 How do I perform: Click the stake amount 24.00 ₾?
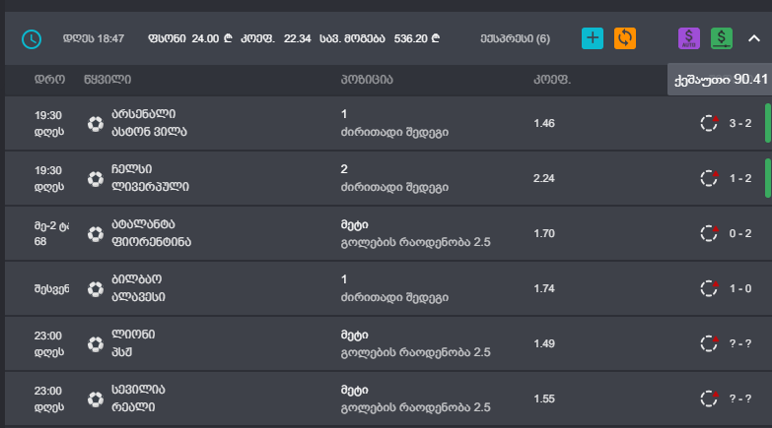[x=212, y=38]
